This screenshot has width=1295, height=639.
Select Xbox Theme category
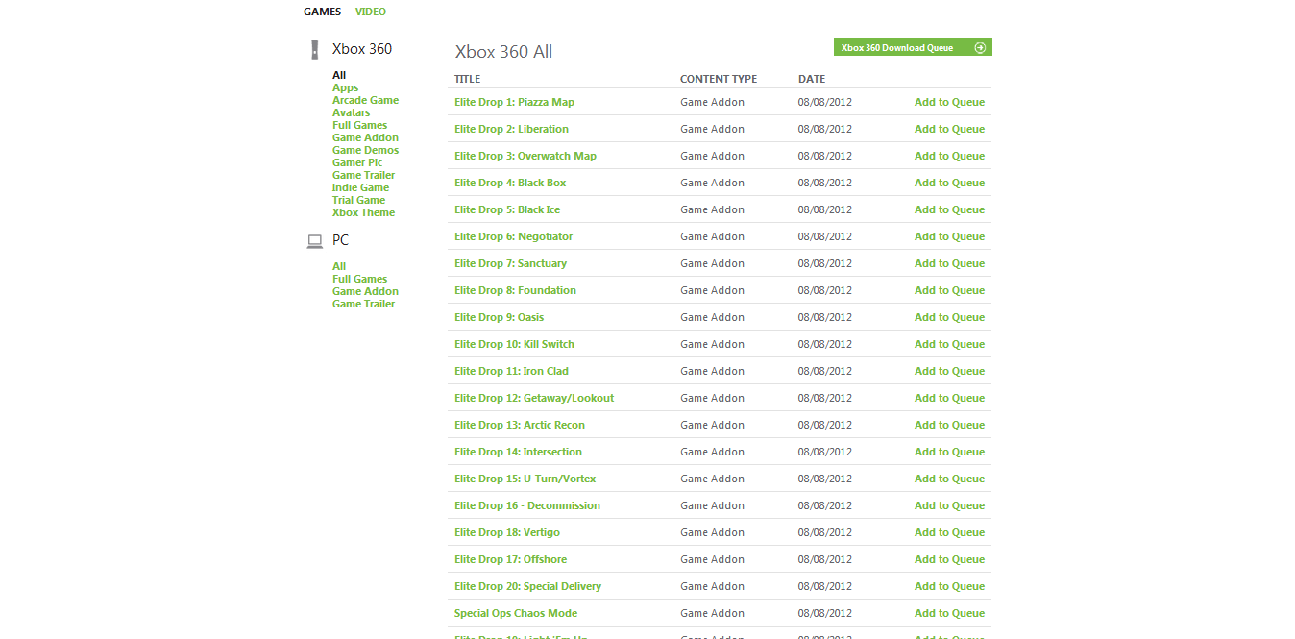363,212
